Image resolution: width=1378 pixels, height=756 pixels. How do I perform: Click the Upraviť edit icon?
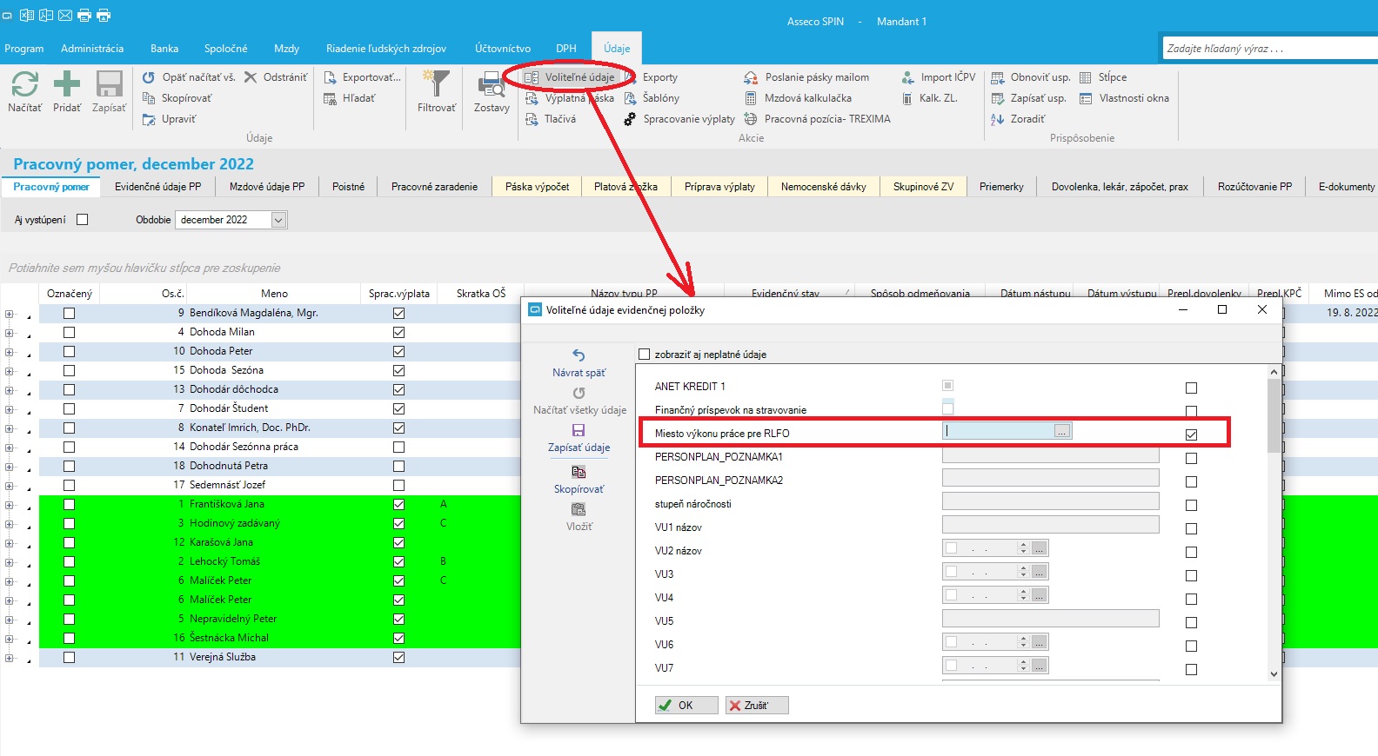[x=149, y=119]
